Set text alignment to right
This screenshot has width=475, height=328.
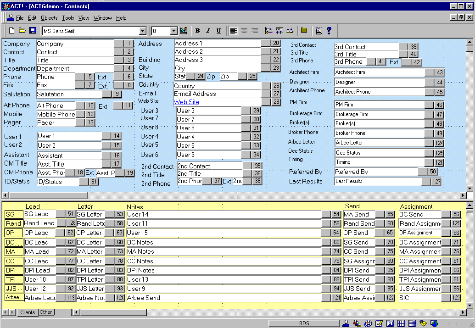pyautogui.click(x=254, y=31)
